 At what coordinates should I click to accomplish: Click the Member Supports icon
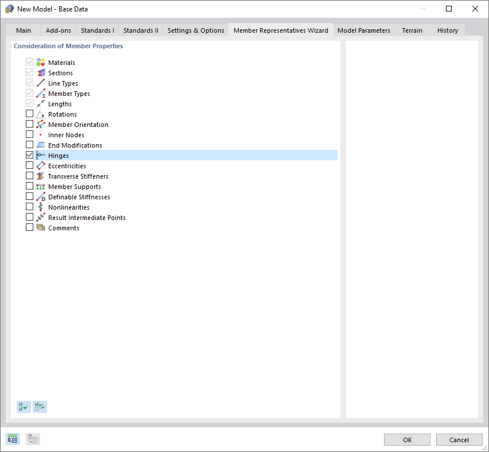[x=41, y=186]
